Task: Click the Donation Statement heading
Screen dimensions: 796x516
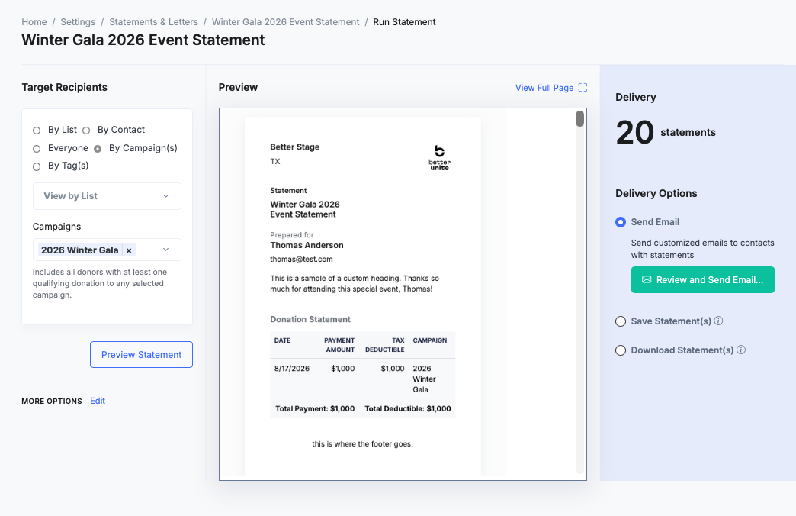Action: pyautogui.click(x=310, y=319)
